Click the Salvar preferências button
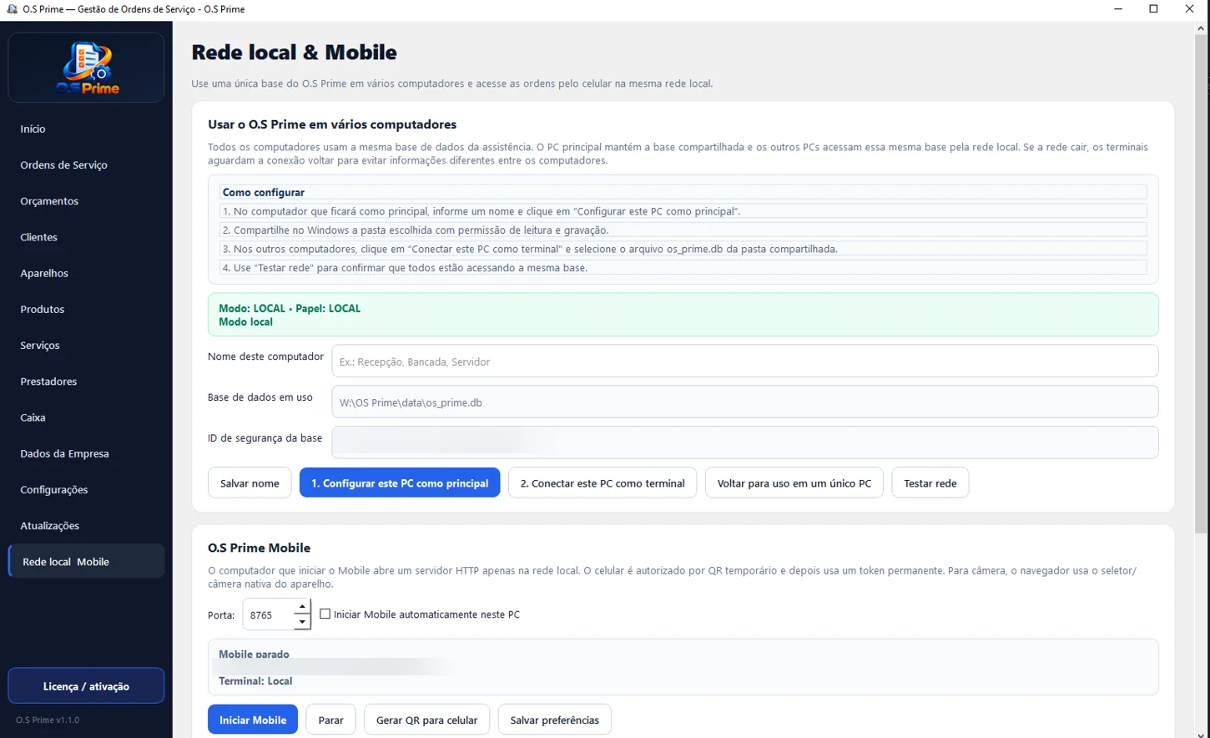The image size is (1210, 738). pos(555,720)
